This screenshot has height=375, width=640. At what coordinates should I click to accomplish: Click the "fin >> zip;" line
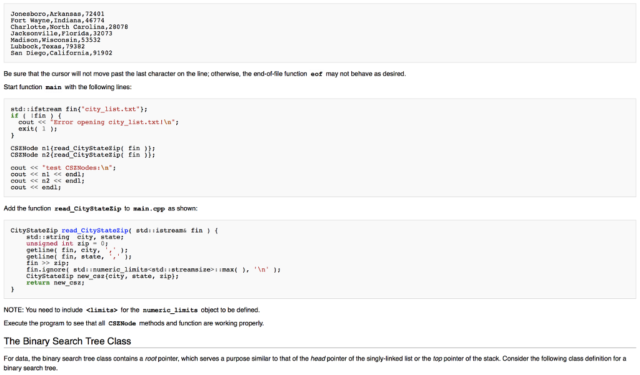47,263
